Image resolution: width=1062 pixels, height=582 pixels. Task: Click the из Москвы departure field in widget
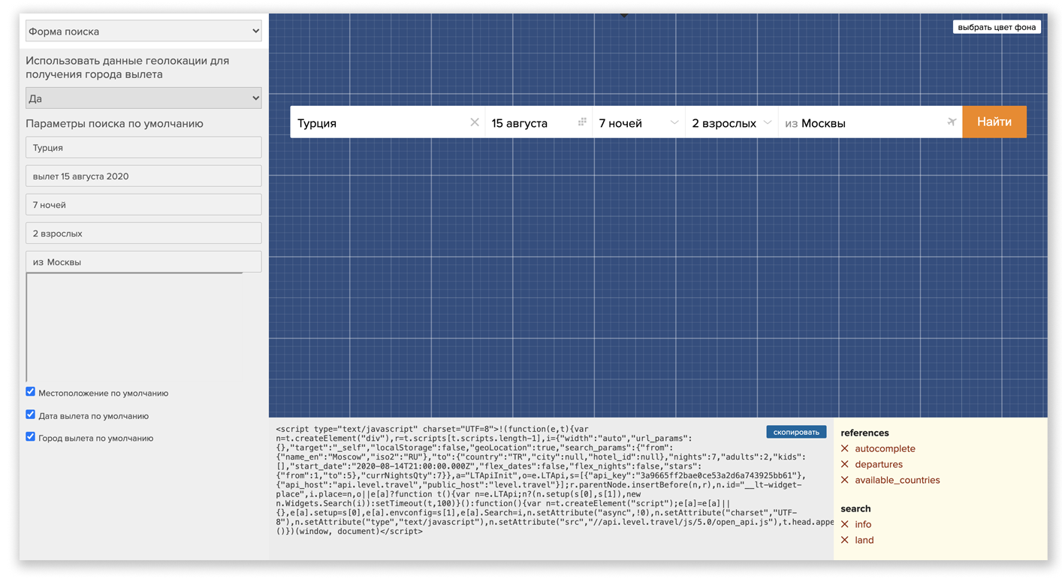870,122
